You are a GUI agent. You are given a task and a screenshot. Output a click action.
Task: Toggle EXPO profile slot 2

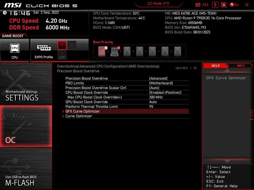pyautogui.click(x=71, y=45)
